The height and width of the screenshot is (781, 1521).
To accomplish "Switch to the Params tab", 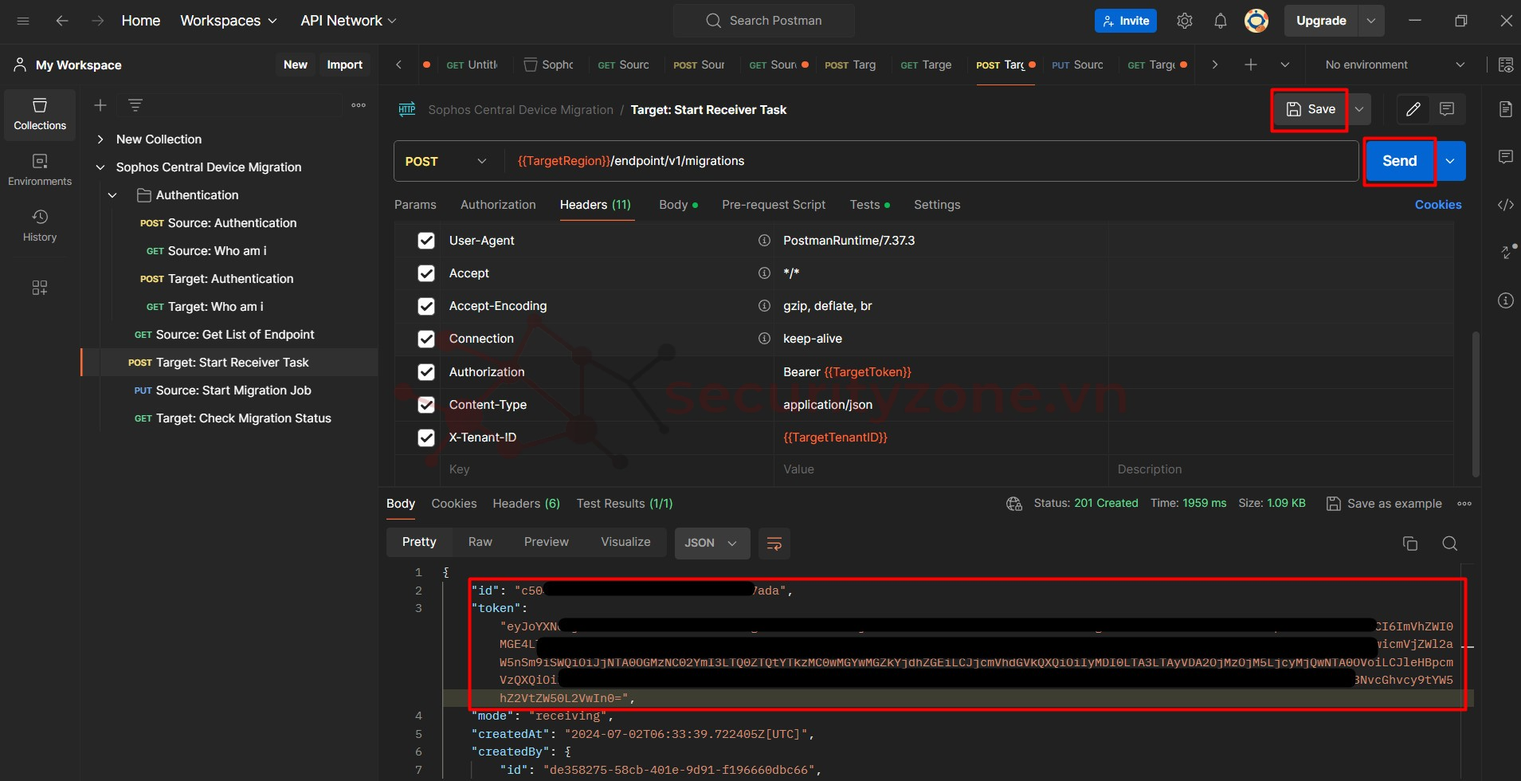I will [415, 205].
